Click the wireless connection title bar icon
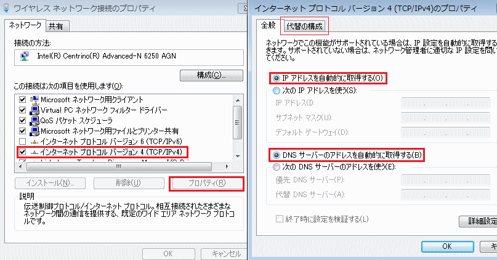Screen dimensions: 497x260 6,8
